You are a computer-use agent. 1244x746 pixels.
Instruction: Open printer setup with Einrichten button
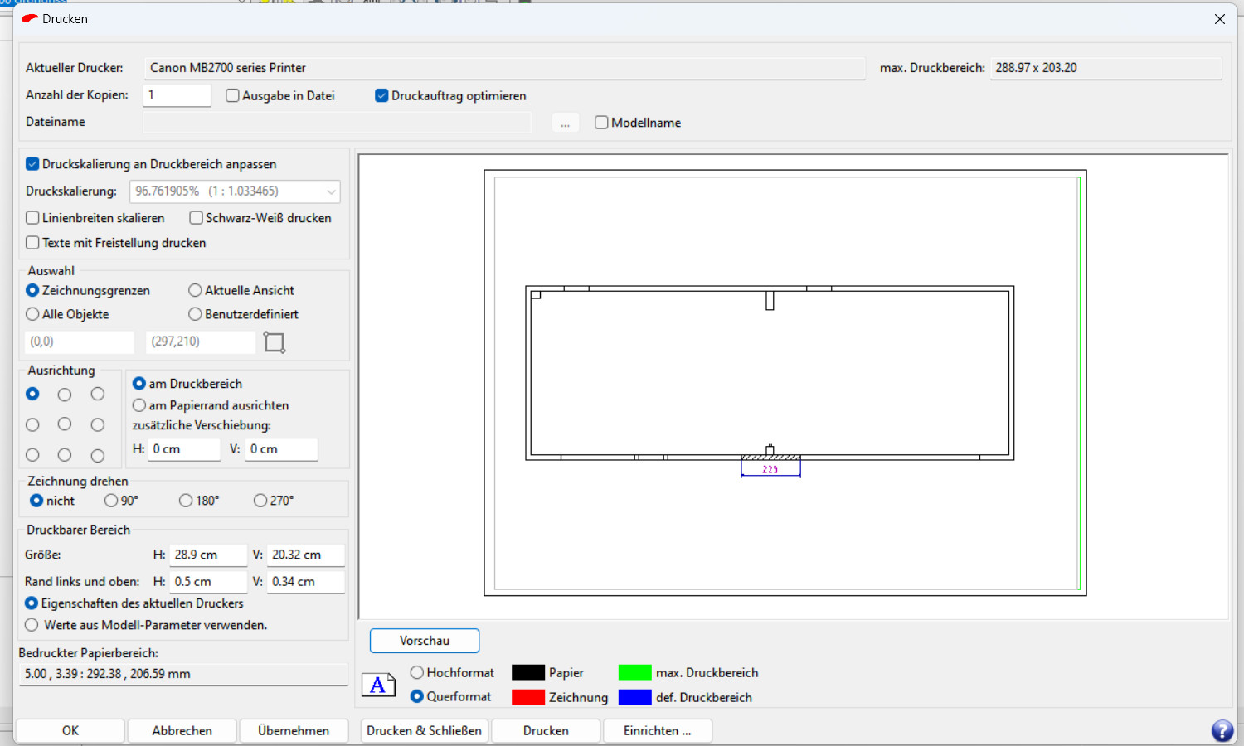pos(657,730)
